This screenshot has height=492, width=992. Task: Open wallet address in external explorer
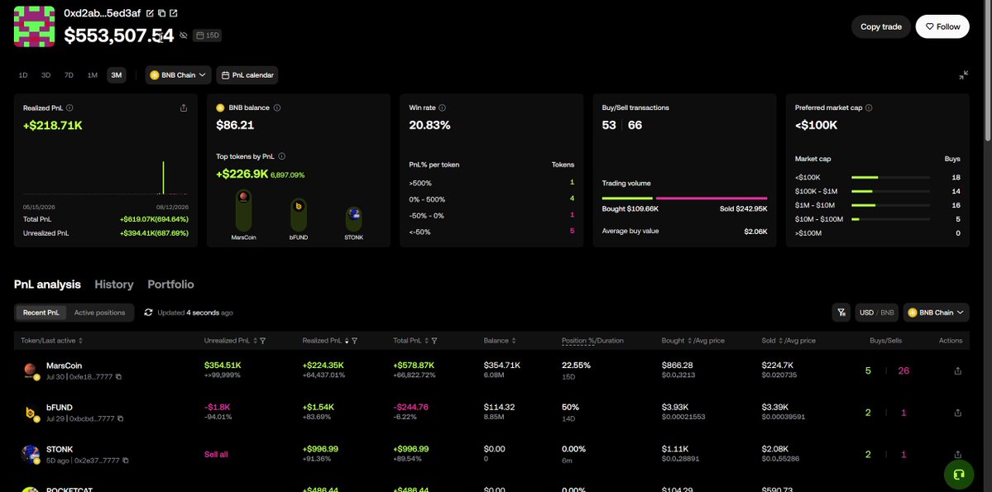(x=174, y=13)
